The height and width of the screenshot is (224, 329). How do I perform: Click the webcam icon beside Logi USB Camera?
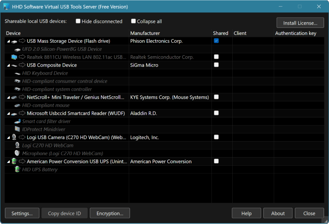14,137
